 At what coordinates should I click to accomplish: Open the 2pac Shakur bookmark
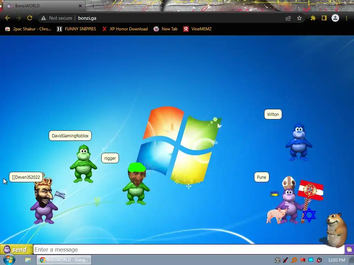(28, 29)
